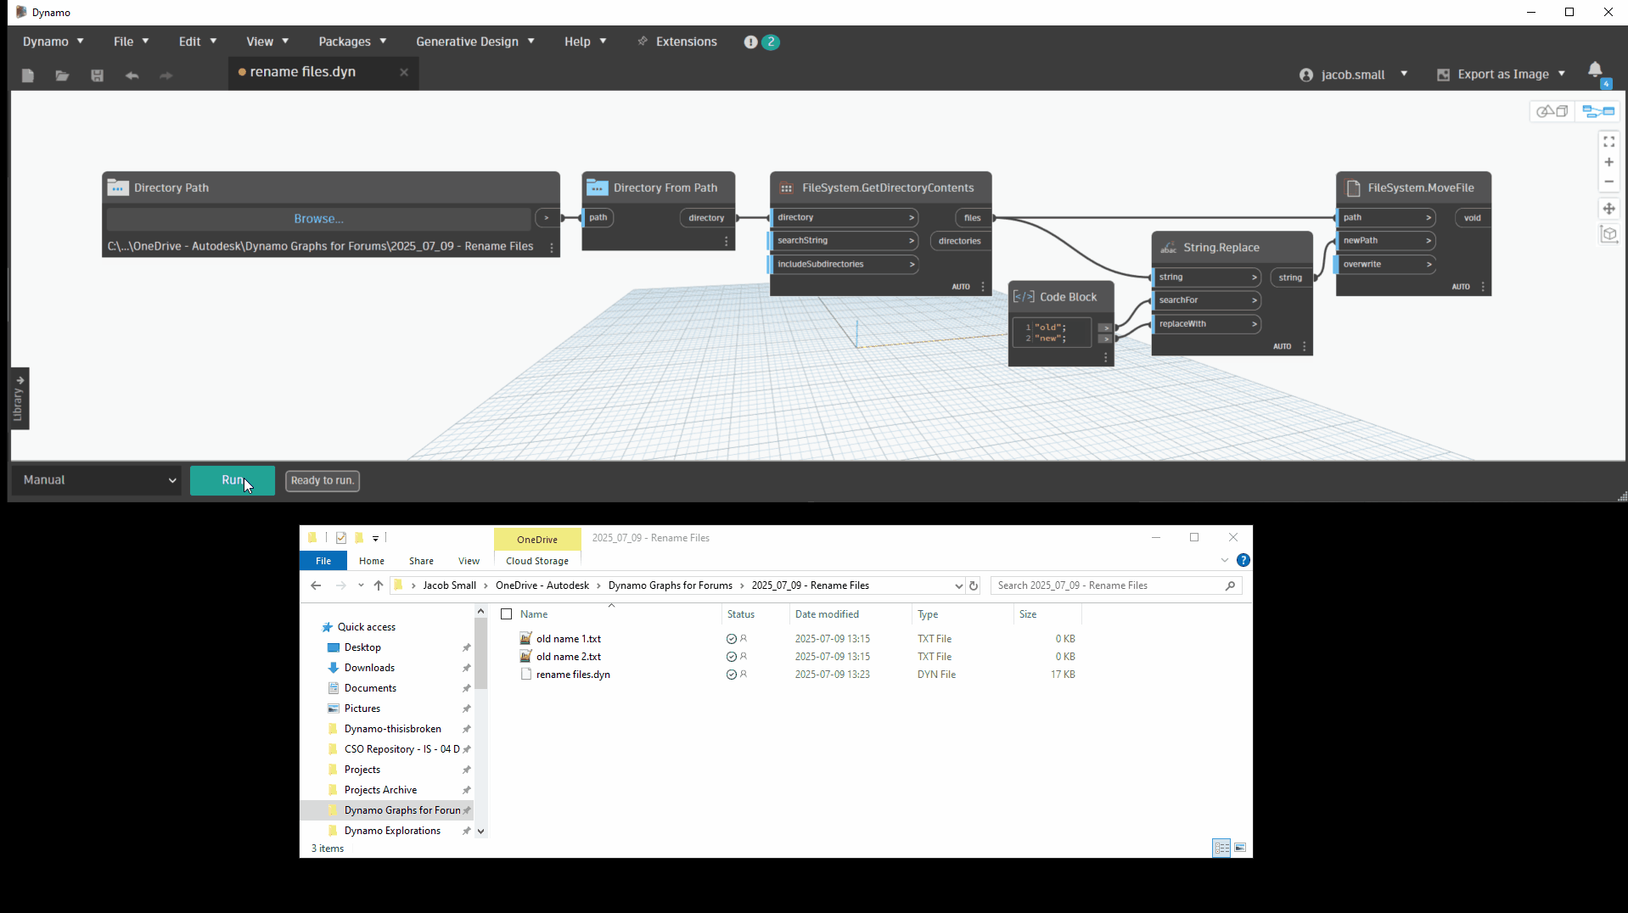The width and height of the screenshot is (1628, 913).
Task: Open Explorer Cloud Storage ribbon tab
Action: [537, 561]
